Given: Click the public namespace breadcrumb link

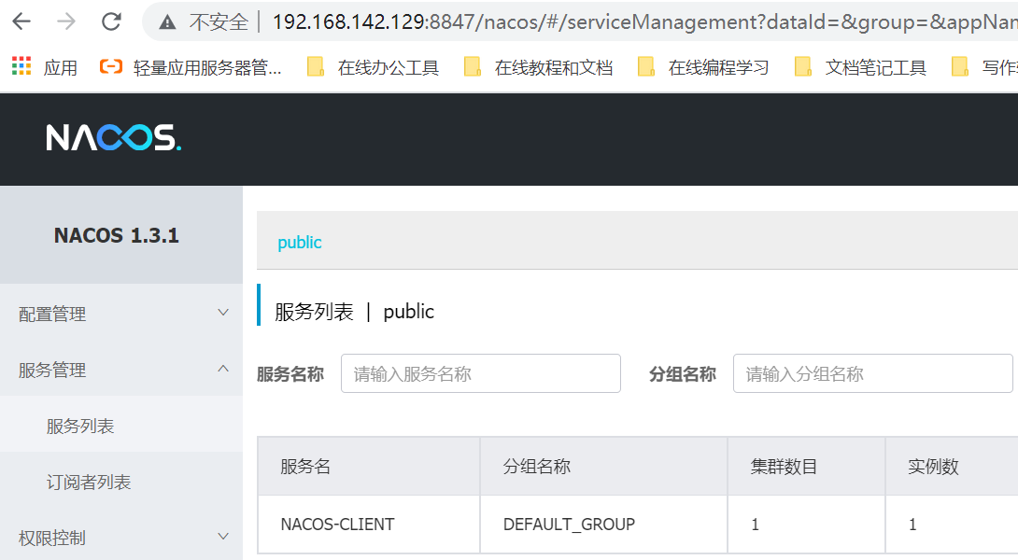Looking at the screenshot, I should (299, 242).
